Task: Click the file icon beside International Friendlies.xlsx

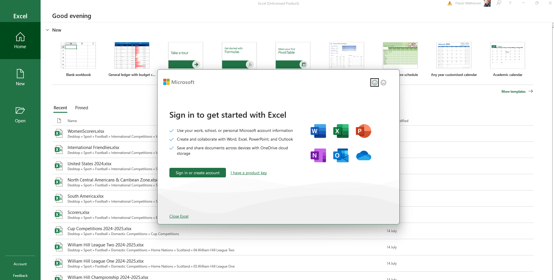Action: pyautogui.click(x=59, y=150)
